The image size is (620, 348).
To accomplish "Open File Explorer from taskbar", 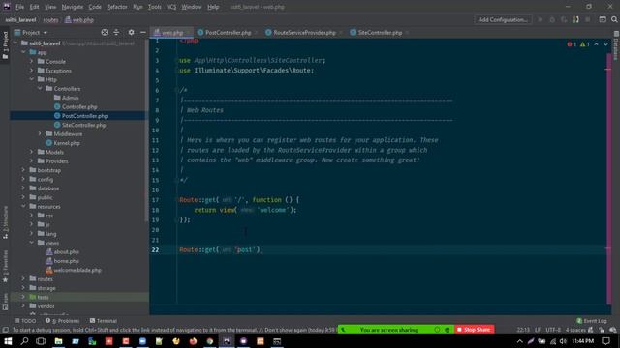I will pos(58,341).
